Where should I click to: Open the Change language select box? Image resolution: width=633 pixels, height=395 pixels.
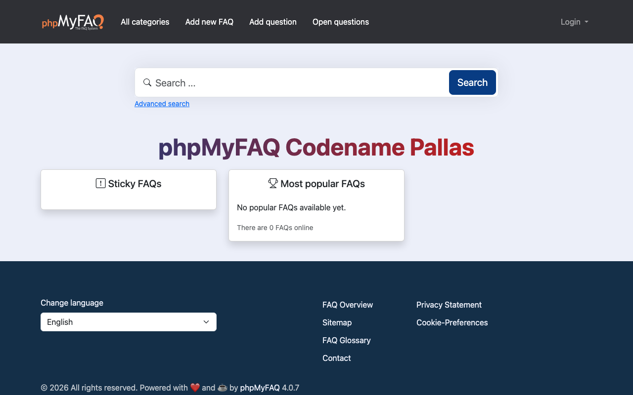pyautogui.click(x=129, y=322)
